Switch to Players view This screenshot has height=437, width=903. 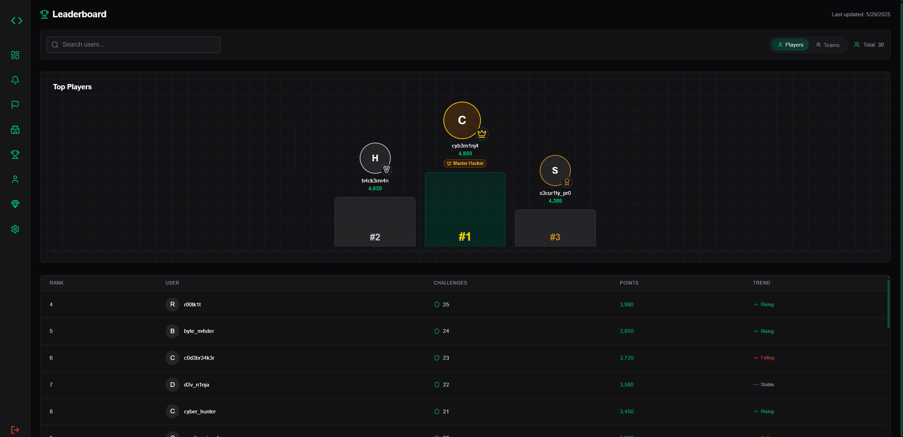click(790, 45)
